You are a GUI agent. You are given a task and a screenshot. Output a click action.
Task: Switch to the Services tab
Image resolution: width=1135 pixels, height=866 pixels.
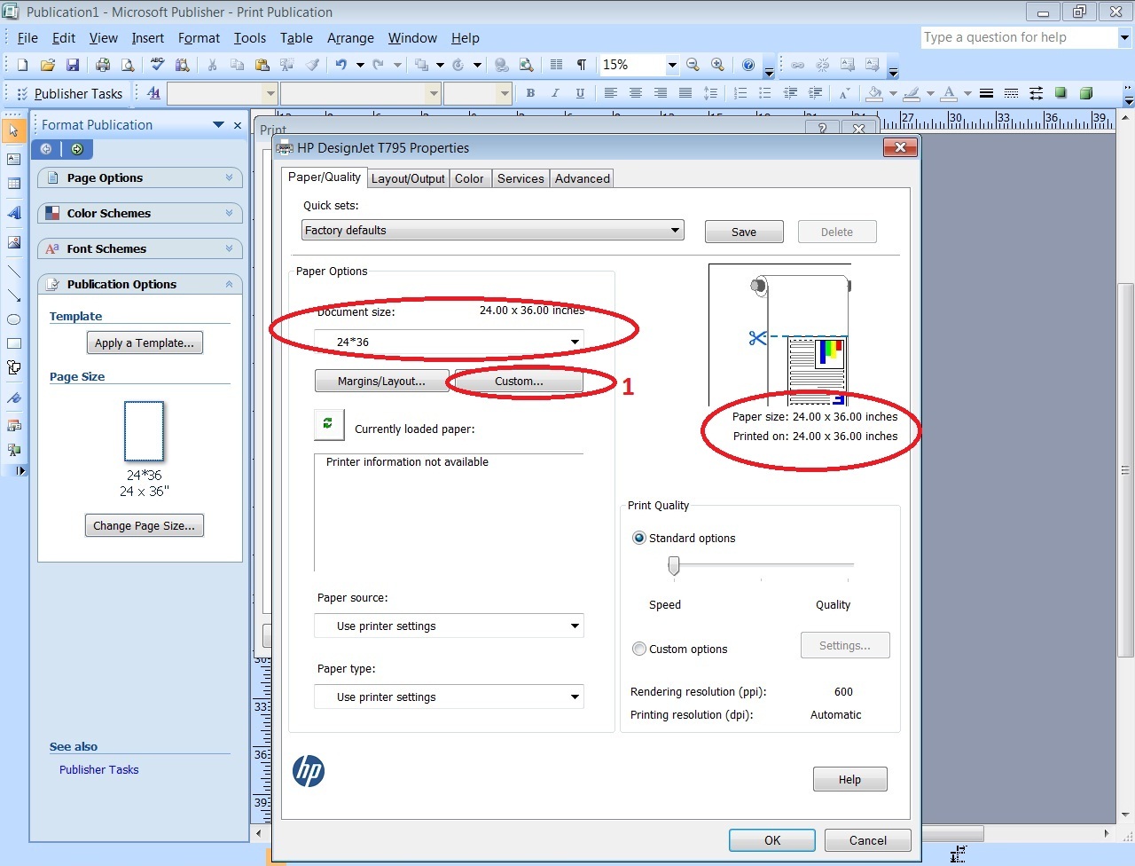click(x=521, y=178)
